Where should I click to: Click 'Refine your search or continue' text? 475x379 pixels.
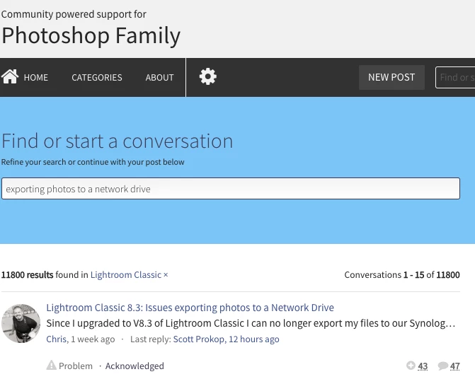point(93,162)
